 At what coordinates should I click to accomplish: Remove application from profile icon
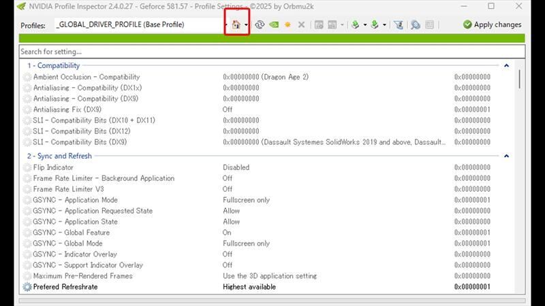click(332, 24)
